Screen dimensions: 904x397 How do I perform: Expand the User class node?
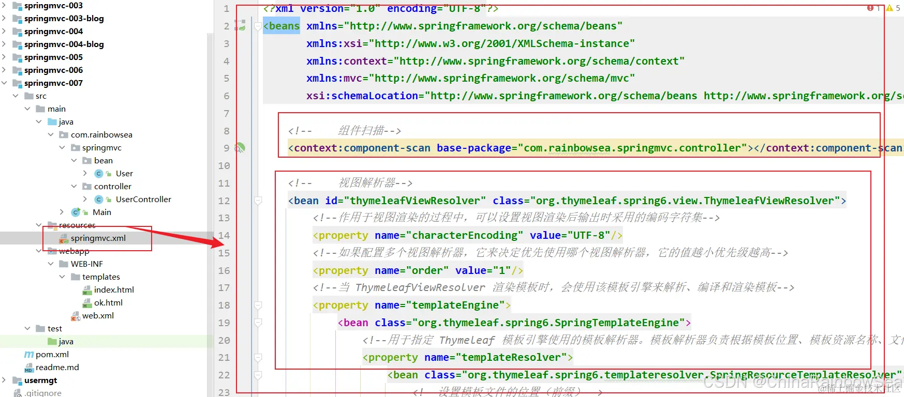coord(85,173)
